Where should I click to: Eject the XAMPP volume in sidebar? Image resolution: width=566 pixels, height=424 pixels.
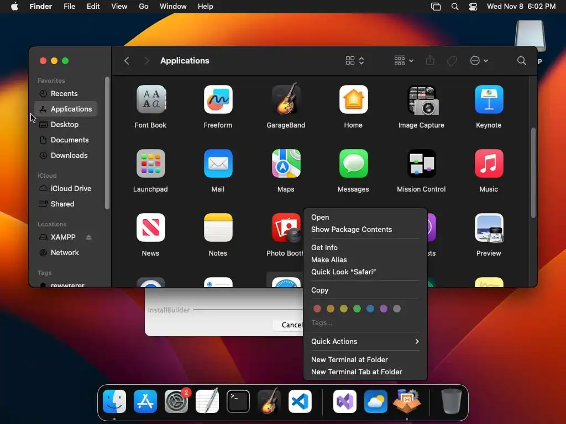coord(89,237)
